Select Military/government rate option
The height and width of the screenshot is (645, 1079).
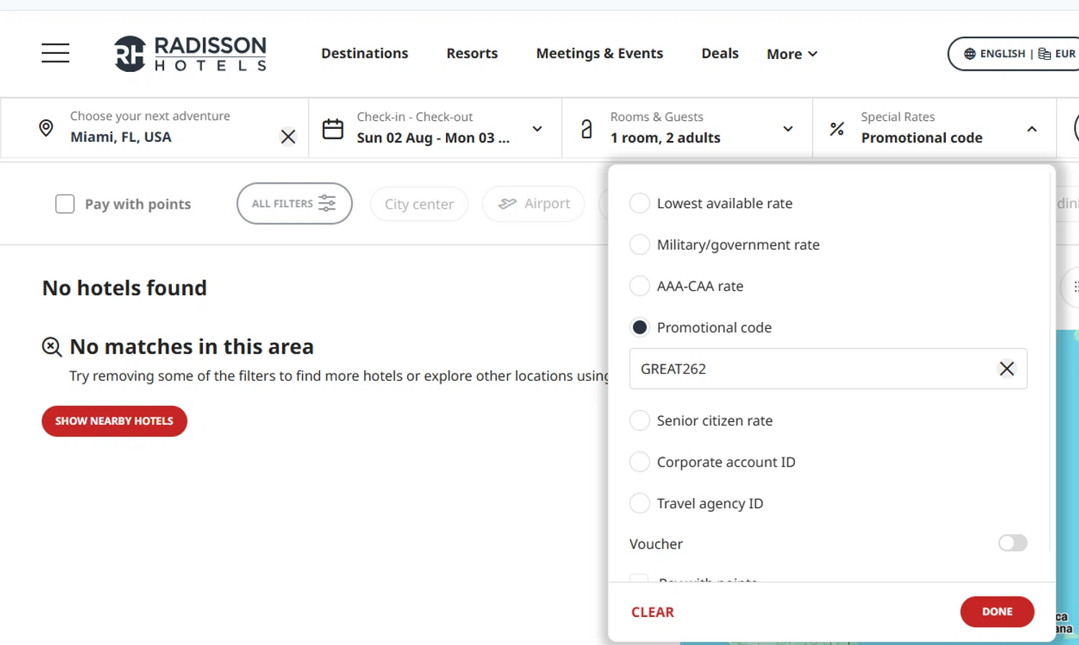639,245
